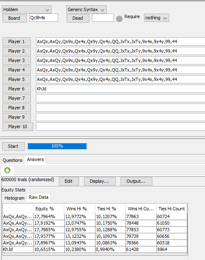The height and width of the screenshot is (260, 205).
Task: Click the gray circle status indicator
Action: [x=119, y=19]
